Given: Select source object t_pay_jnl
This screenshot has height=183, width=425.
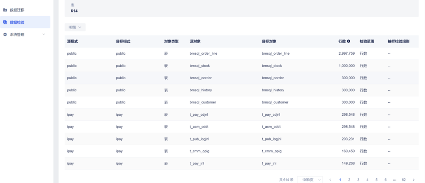Looking at the screenshot, I should [x=197, y=163].
